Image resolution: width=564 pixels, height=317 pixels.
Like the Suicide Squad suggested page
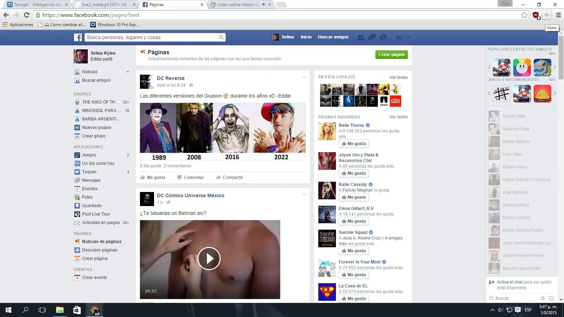[354, 251]
